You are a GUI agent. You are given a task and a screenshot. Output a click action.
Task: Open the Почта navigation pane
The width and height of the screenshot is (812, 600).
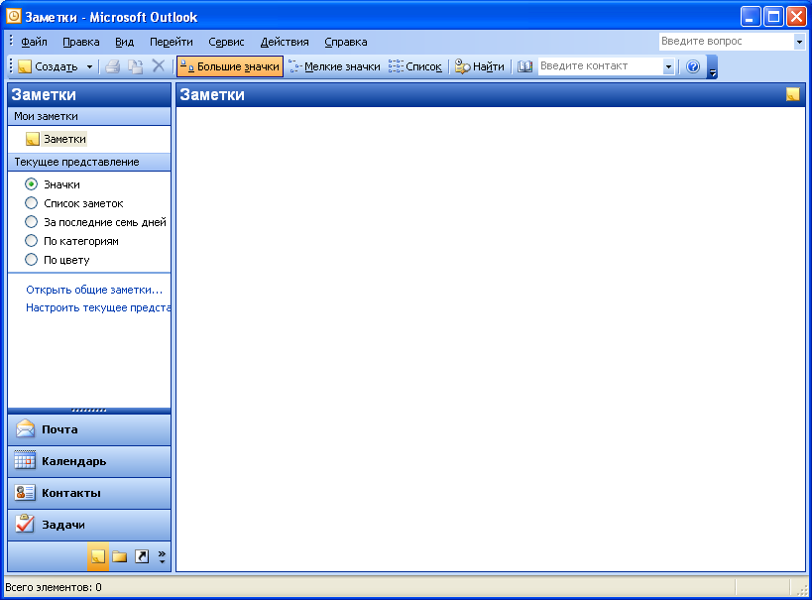[89, 429]
